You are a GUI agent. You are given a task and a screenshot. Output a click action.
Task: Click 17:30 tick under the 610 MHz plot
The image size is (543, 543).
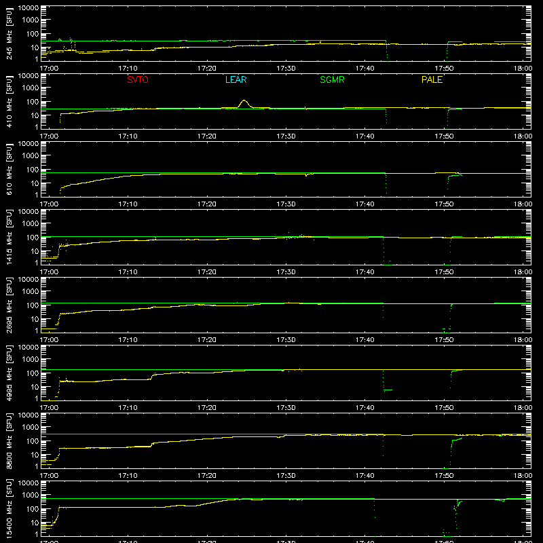(x=286, y=204)
